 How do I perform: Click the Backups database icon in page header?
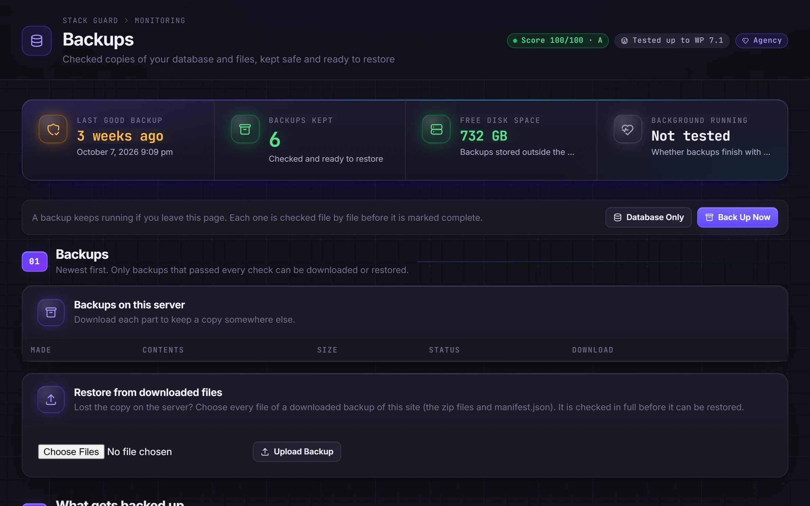tap(37, 41)
